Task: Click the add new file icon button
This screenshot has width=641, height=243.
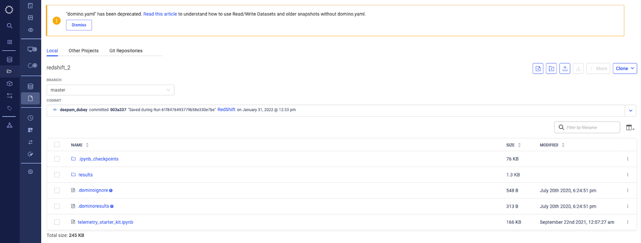Action: click(x=538, y=68)
